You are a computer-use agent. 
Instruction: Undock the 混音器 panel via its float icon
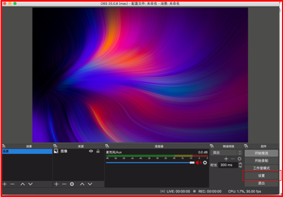[x=107, y=146]
